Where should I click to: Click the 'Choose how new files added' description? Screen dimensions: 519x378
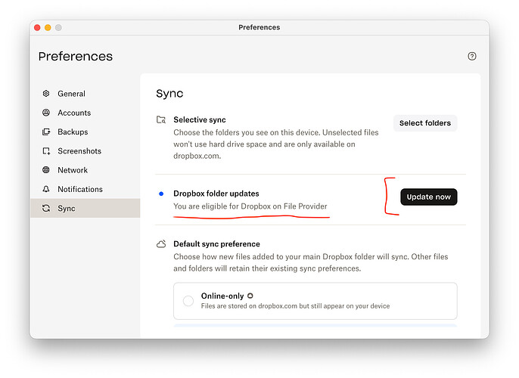coord(311,262)
